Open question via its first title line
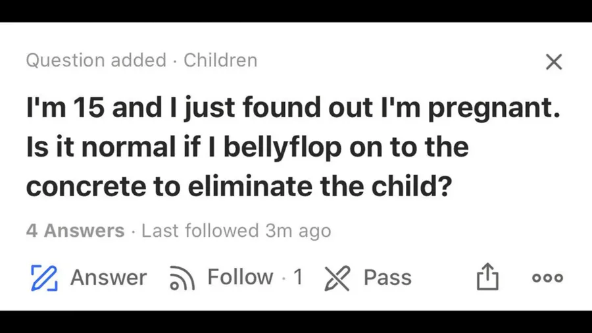Screen dimensions: 592x333 click(293, 107)
